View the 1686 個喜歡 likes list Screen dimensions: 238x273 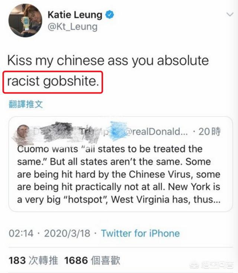click(x=92, y=260)
